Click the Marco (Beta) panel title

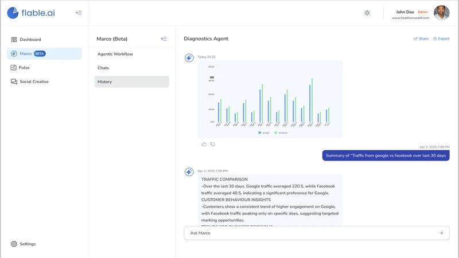click(x=112, y=39)
